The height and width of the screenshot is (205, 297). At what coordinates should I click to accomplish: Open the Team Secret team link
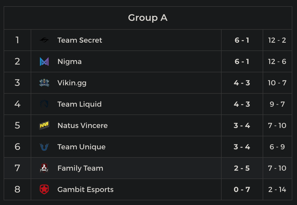pyautogui.click(x=80, y=40)
